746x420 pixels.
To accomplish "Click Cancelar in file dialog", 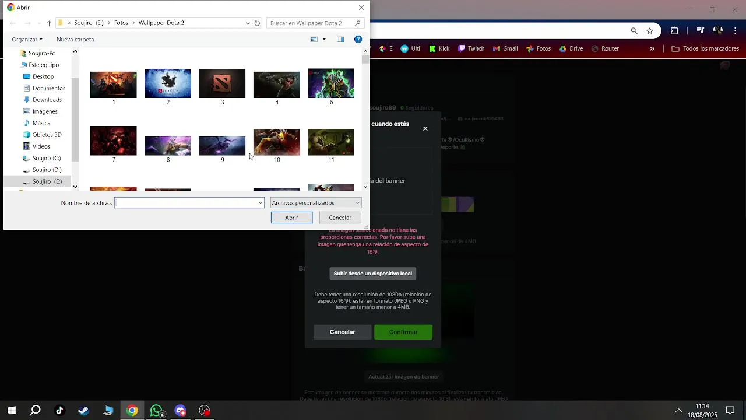I will tap(340, 218).
